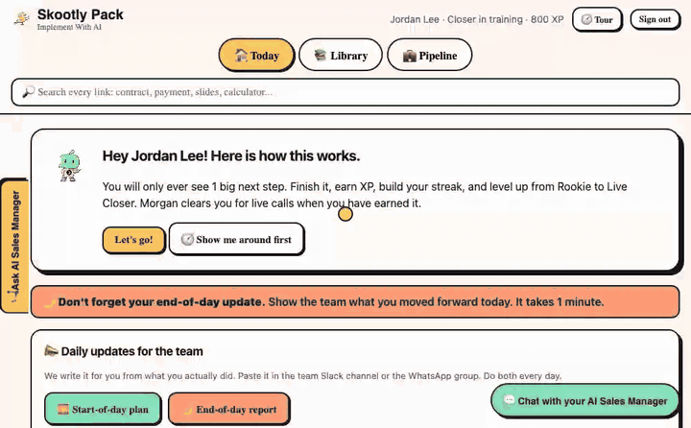
Task: Click the Skootly Pack title text
Action: tap(81, 14)
